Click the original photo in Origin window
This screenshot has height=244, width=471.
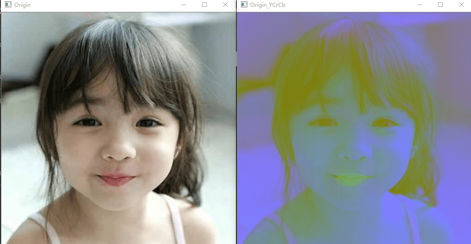119,128
